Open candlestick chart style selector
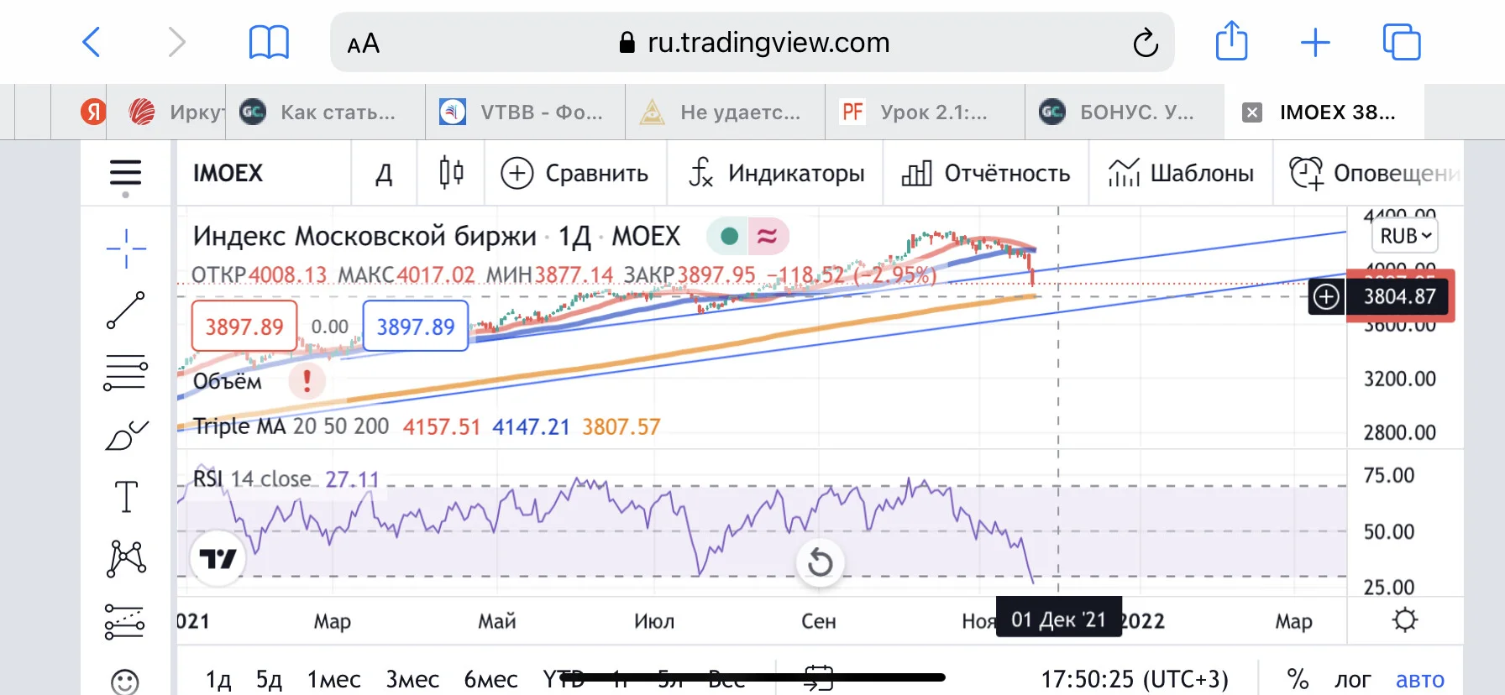This screenshot has width=1505, height=695. tap(451, 173)
